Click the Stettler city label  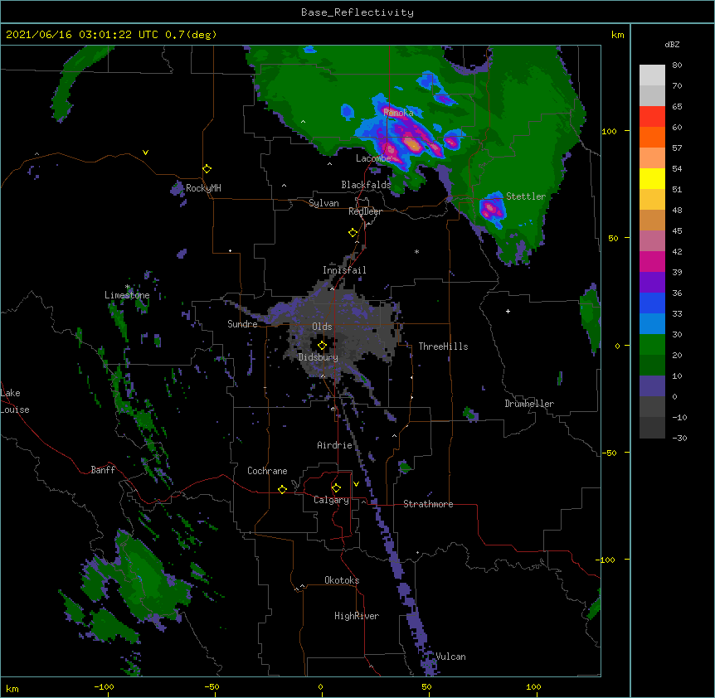pyautogui.click(x=526, y=196)
